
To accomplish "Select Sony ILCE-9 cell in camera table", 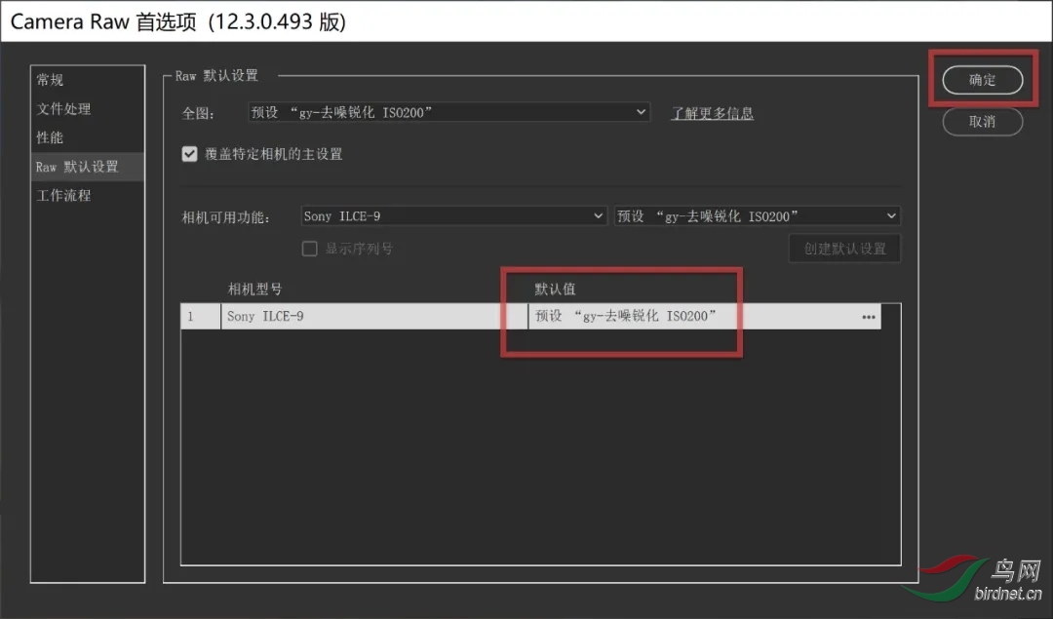I will [x=370, y=317].
